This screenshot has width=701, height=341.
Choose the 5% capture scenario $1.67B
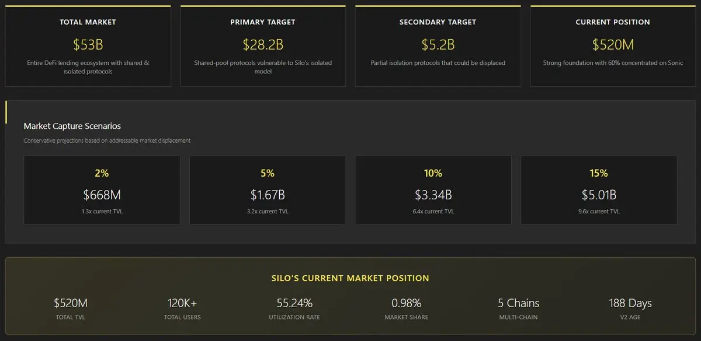(x=268, y=190)
